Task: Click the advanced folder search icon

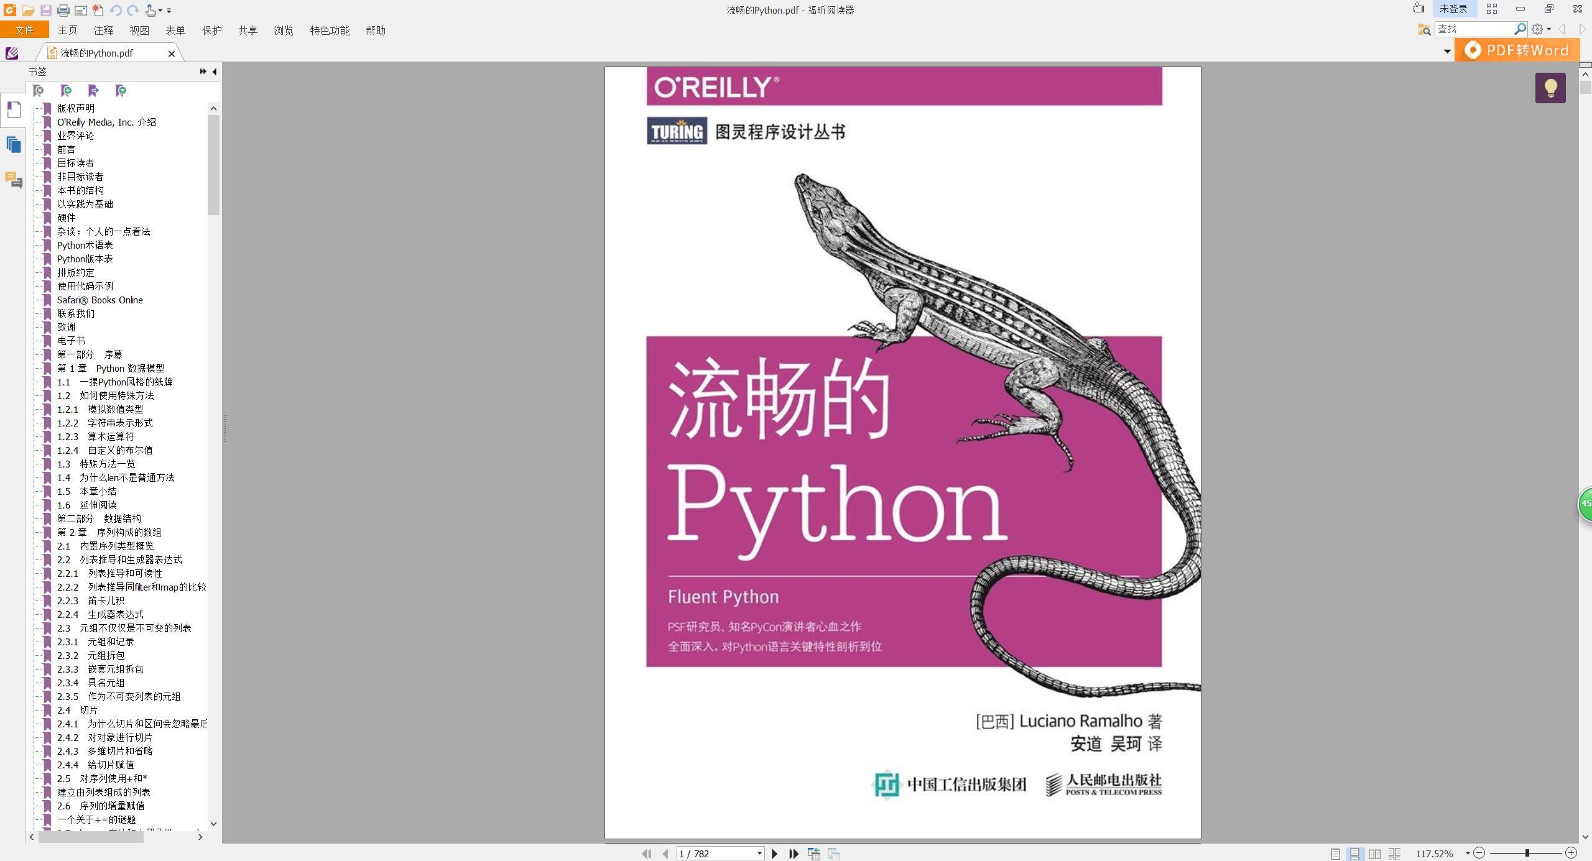Action: pos(1424,29)
